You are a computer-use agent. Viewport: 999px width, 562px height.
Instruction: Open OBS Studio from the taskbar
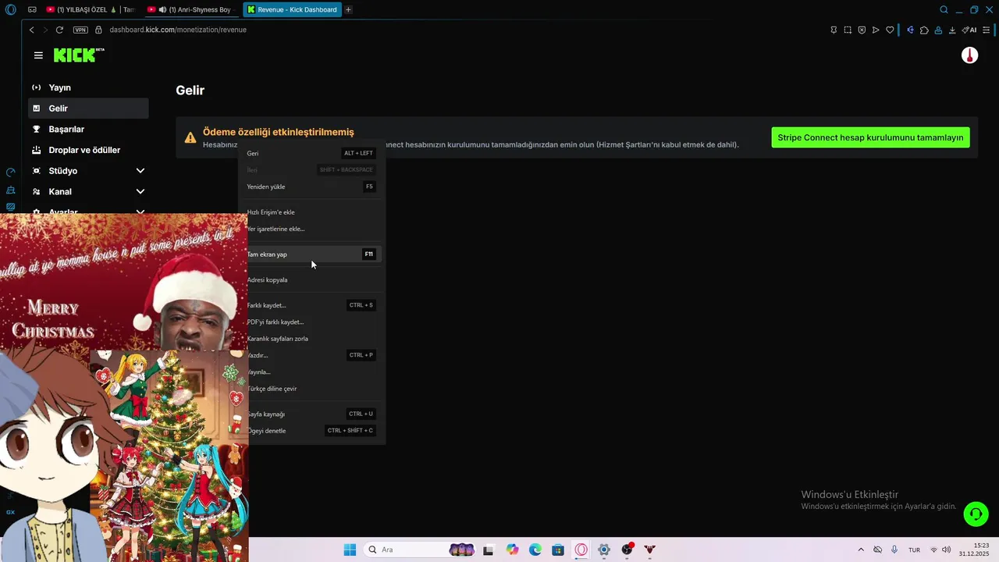click(x=627, y=550)
